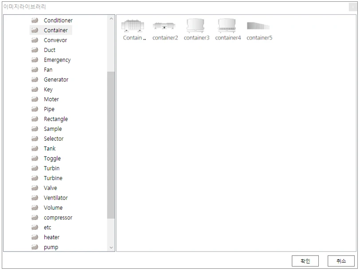This screenshot has width=360, height=271.
Task: Click the folder icon beside Moter
Action: coord(35,99)
